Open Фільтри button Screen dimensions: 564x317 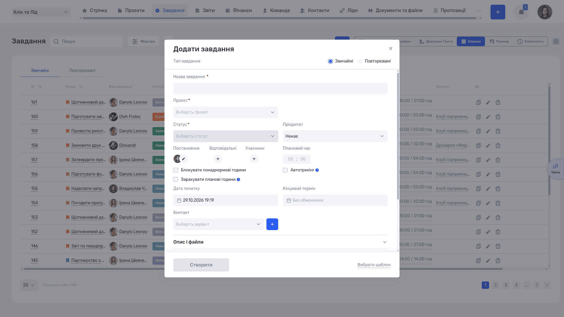pyautogui.click(x=143, y=41)
